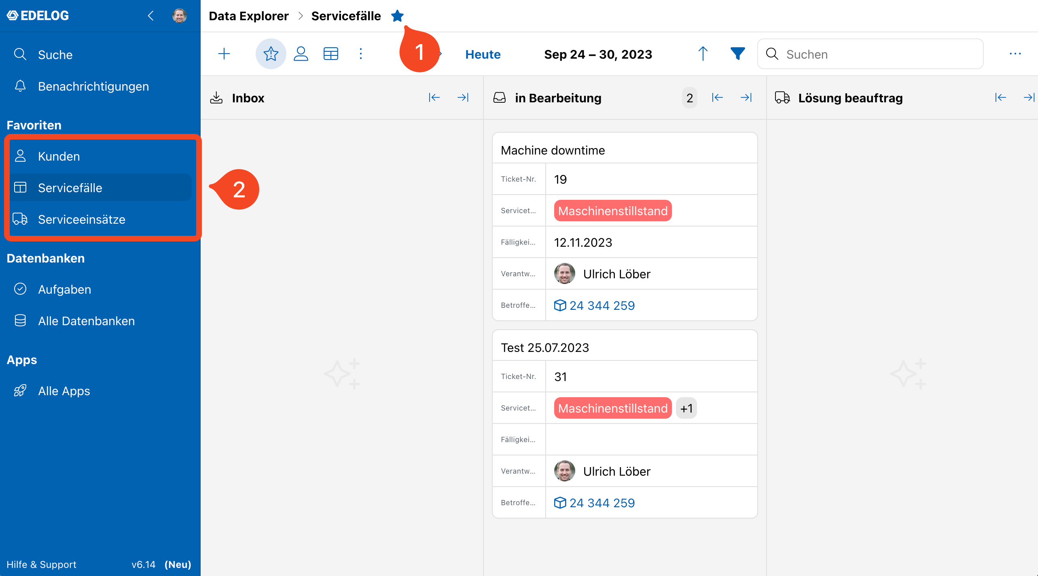The width and height of the screenshot is (1038, 576).
Task: Open the Hilfe & Support link
Action: coord(41,564)
